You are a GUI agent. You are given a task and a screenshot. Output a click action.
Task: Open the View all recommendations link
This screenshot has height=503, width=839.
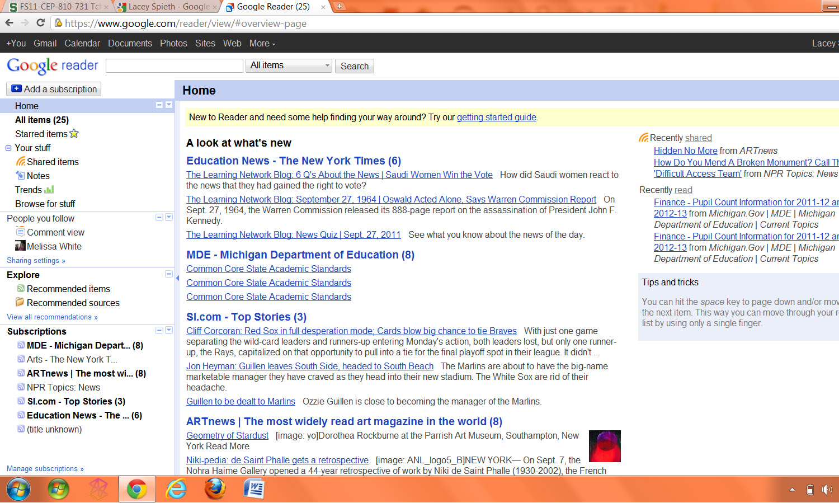[52, 317]
